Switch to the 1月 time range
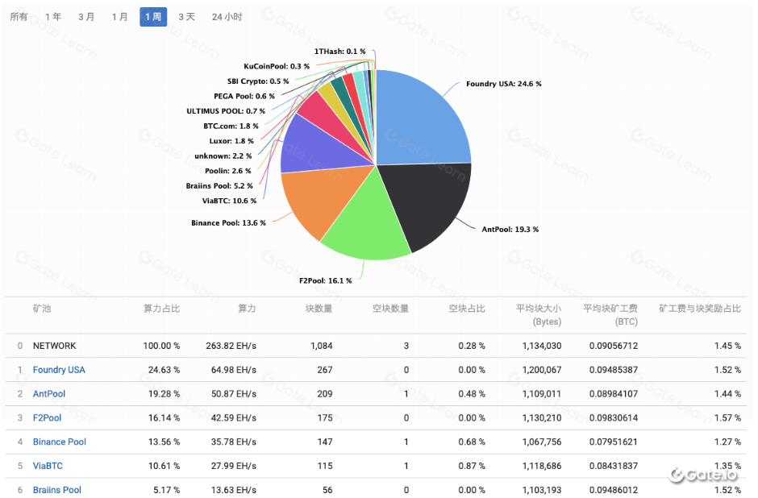This screenshot has width=758, height=498. click(119, 17)
